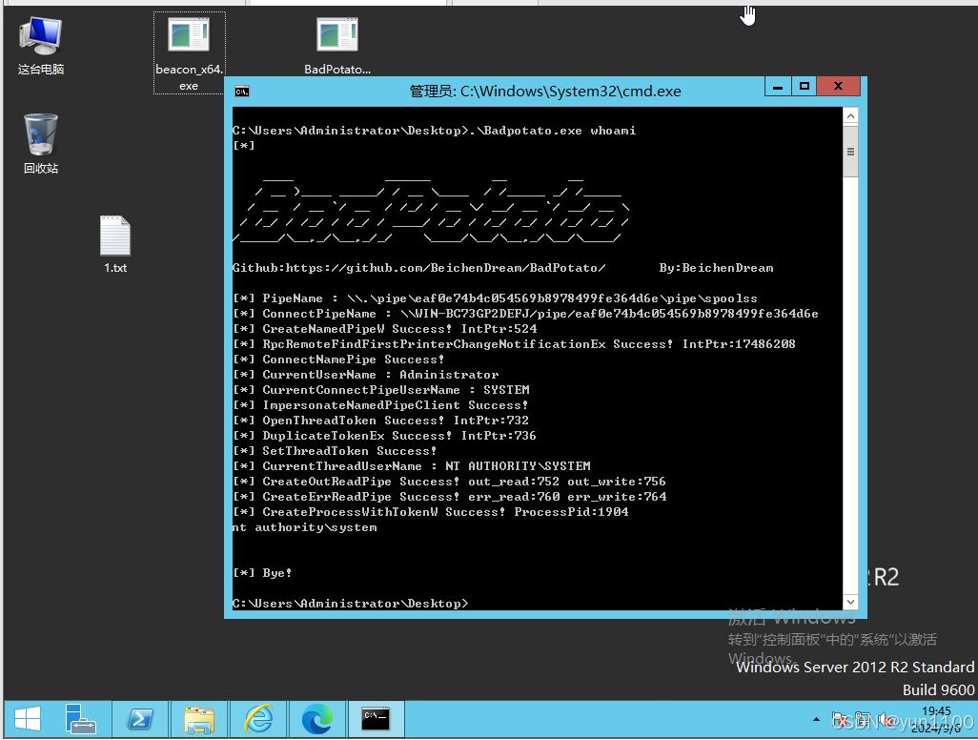978x740 pixels.
Task: Open the Windows Start button
Action: coord(28,719)
